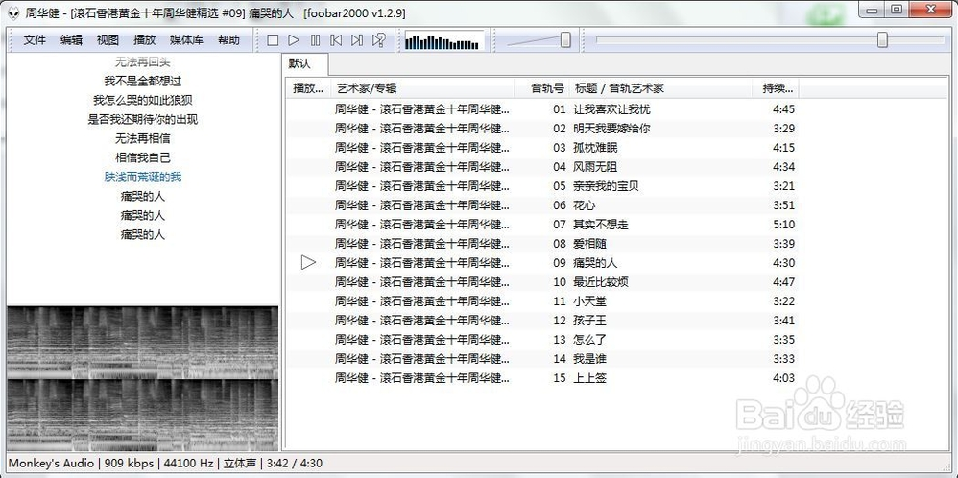Select track 05 亲亲我的宝贝

coord(542,186)
